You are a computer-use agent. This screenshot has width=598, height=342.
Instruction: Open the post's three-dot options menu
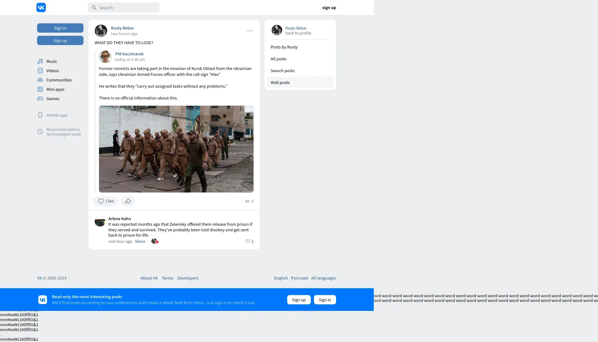pos(250,31)
